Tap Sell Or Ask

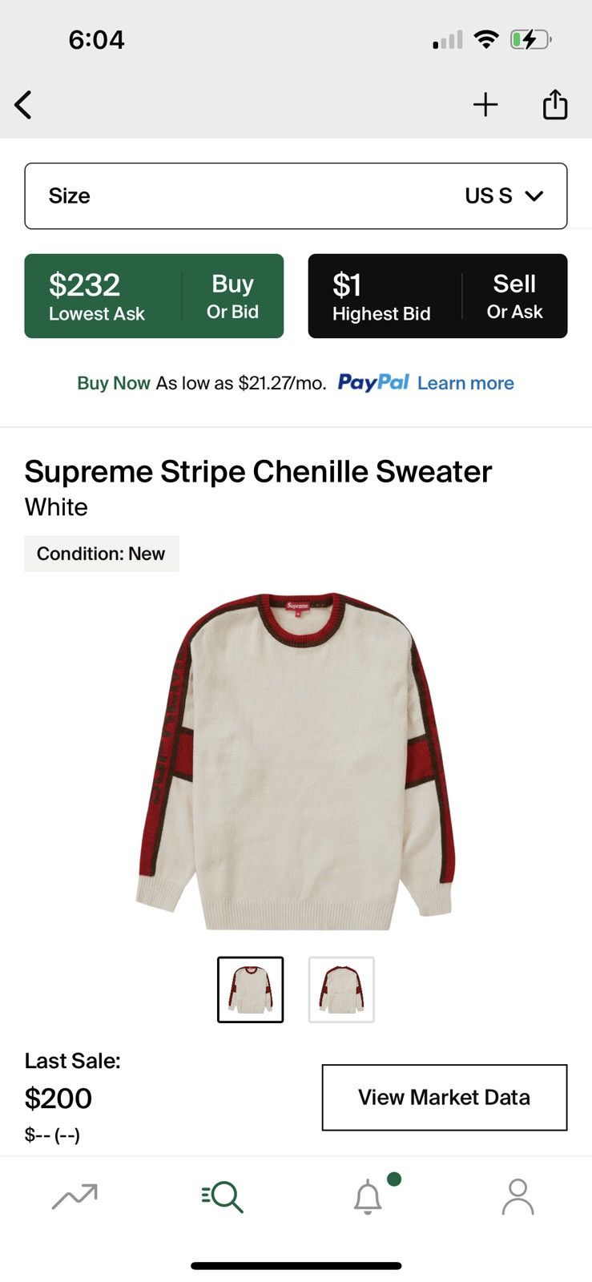tap(514, 296)
